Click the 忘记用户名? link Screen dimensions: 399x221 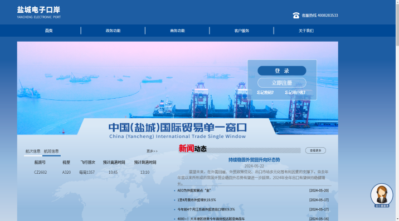pyautogui.click(x=295, y=93)
